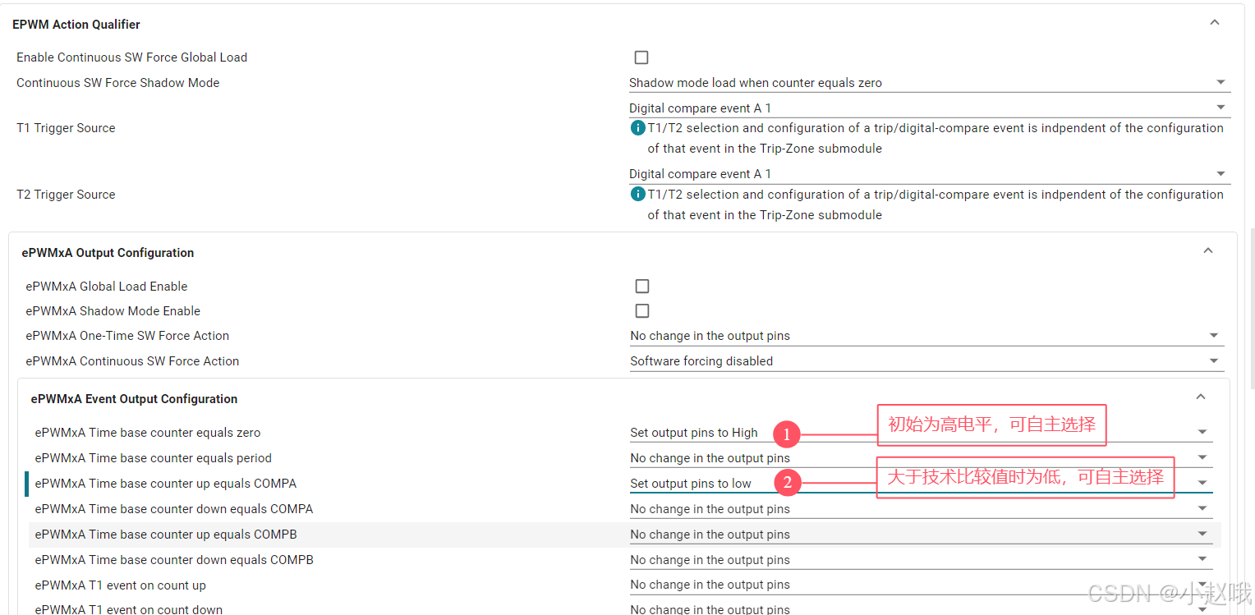Click the page's vertical scrollbar
1255x615 pixels.
point(1251,307)
